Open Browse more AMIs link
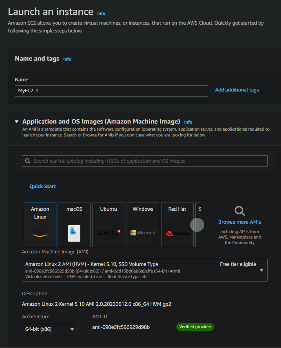Viewport: 281px width, 348px height. [239, 222]
